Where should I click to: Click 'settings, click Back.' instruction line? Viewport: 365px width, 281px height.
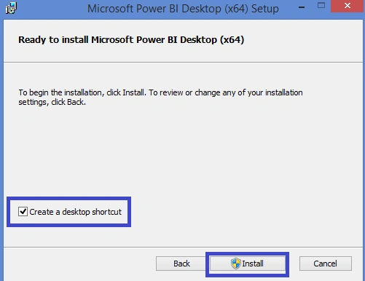(52, 102)
